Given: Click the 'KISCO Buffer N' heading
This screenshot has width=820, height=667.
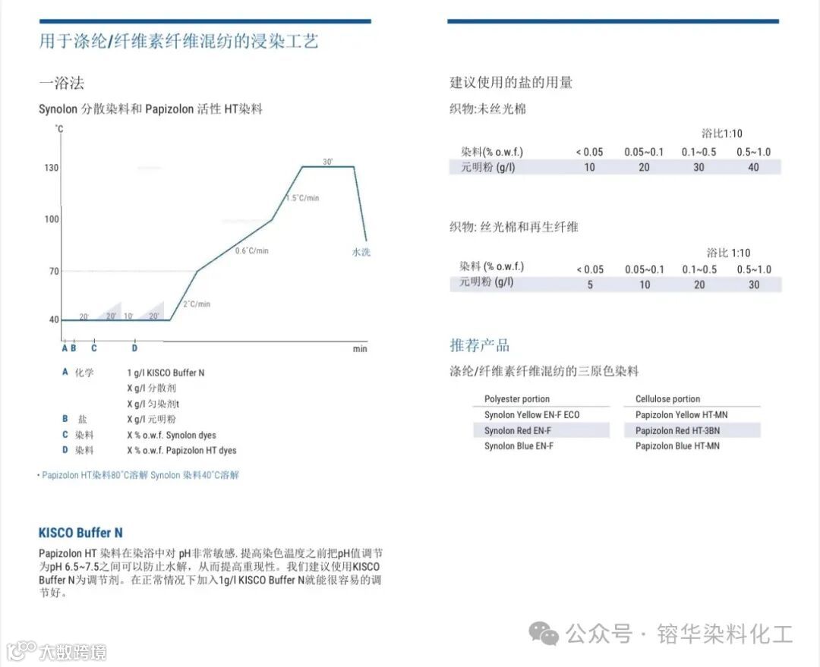Looking at the screenshot, I should 80,533.
